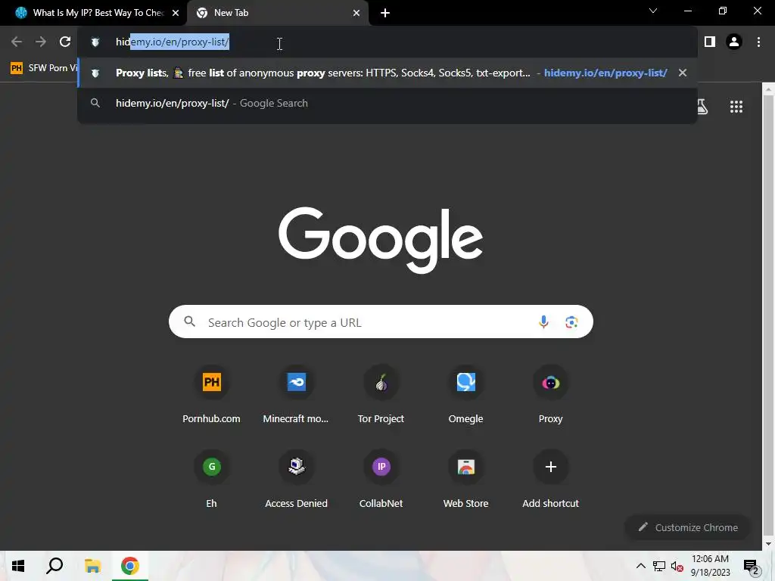
Task: Open Windows taskbar search
Action: point(54,566)
